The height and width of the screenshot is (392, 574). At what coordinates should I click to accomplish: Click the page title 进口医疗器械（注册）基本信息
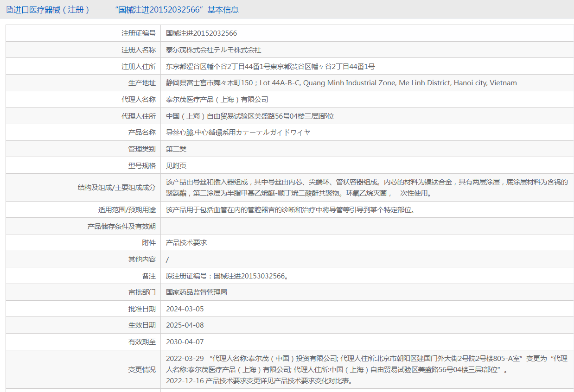[x=126, y=9]
